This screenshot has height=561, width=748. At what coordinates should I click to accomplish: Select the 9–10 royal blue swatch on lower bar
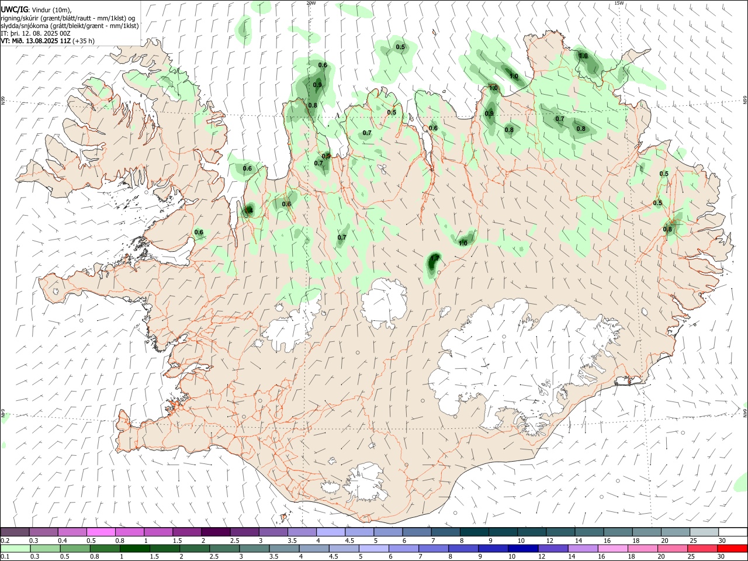pos(493,548)
